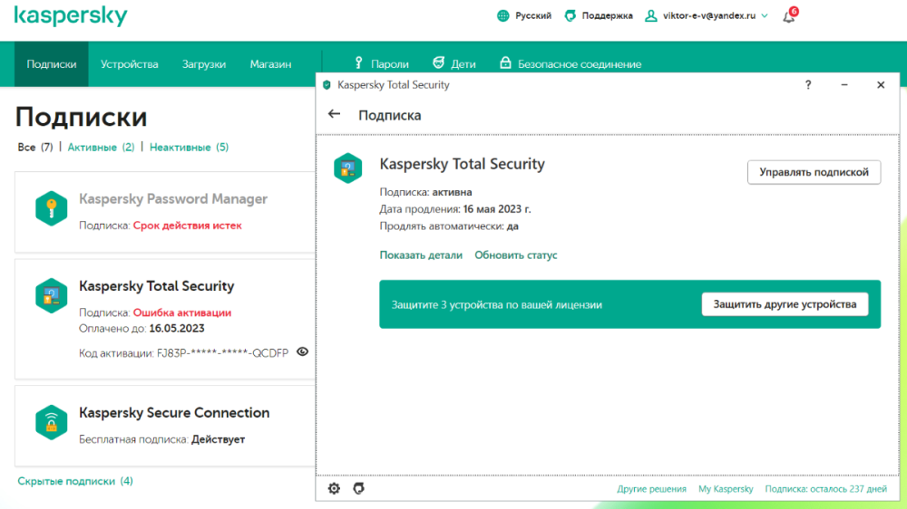This screenshot has width=907, height=509.
Task: Open Другие решения link
Action: (x=651, y=489)
